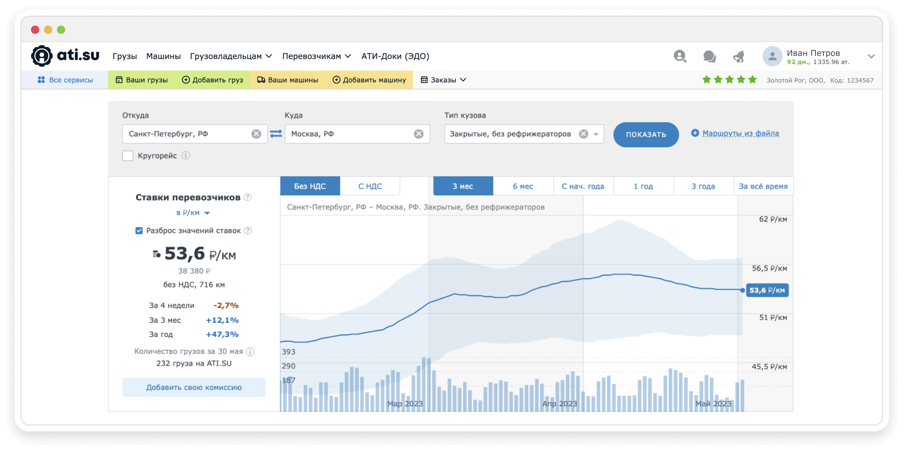The width and height of the screenshot is (904, 451).
Task: Open help for Ставки перевозчиков
Action: 248,197
